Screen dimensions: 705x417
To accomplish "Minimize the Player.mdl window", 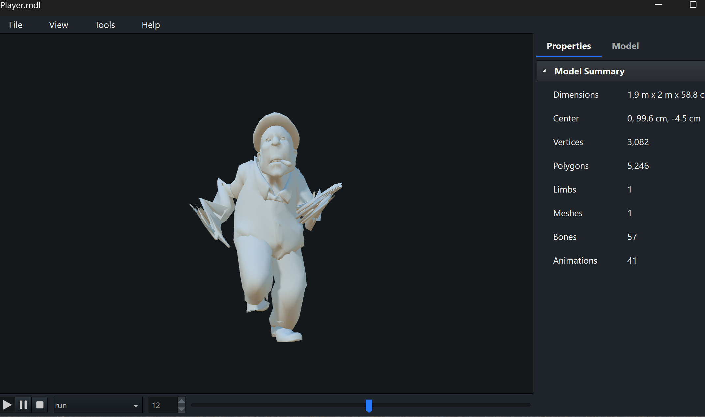I will pyautogui.click(x=659, y=5).
